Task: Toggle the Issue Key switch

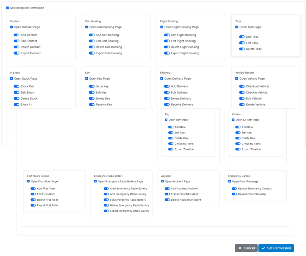Action: tap(91, 86)
